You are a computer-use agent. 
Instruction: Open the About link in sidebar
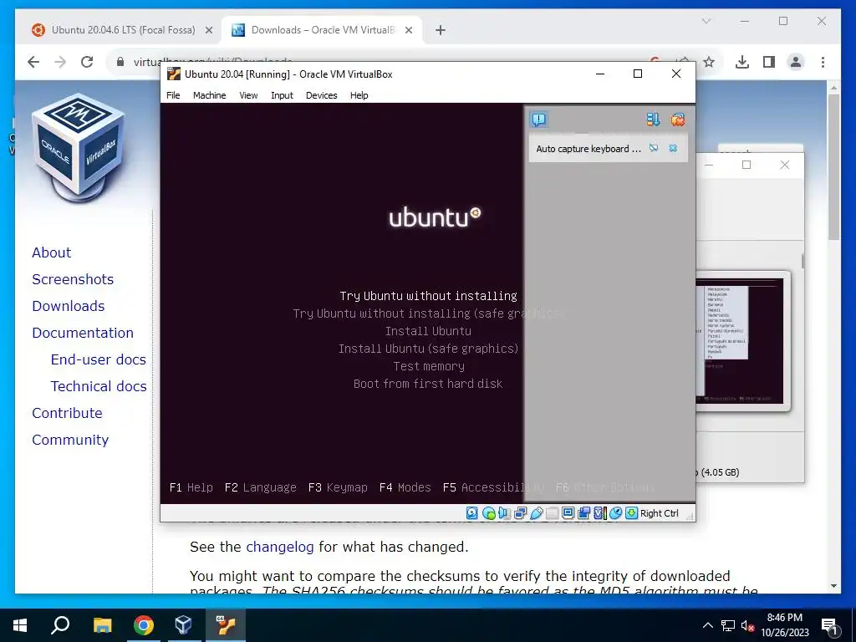tap(51, 252)
